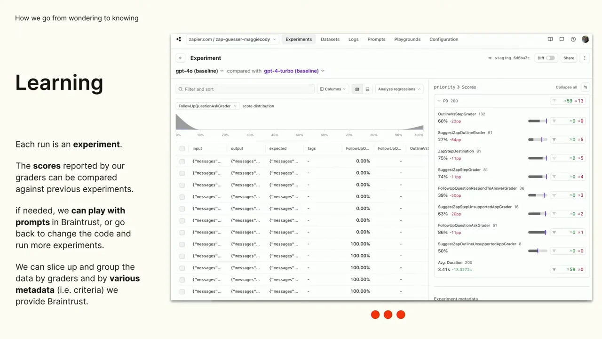This screenshot has width=602, height=339.
Task: Click filter icon for FollowUpQuestionAskGrader score row
Action: click(554, 232)
